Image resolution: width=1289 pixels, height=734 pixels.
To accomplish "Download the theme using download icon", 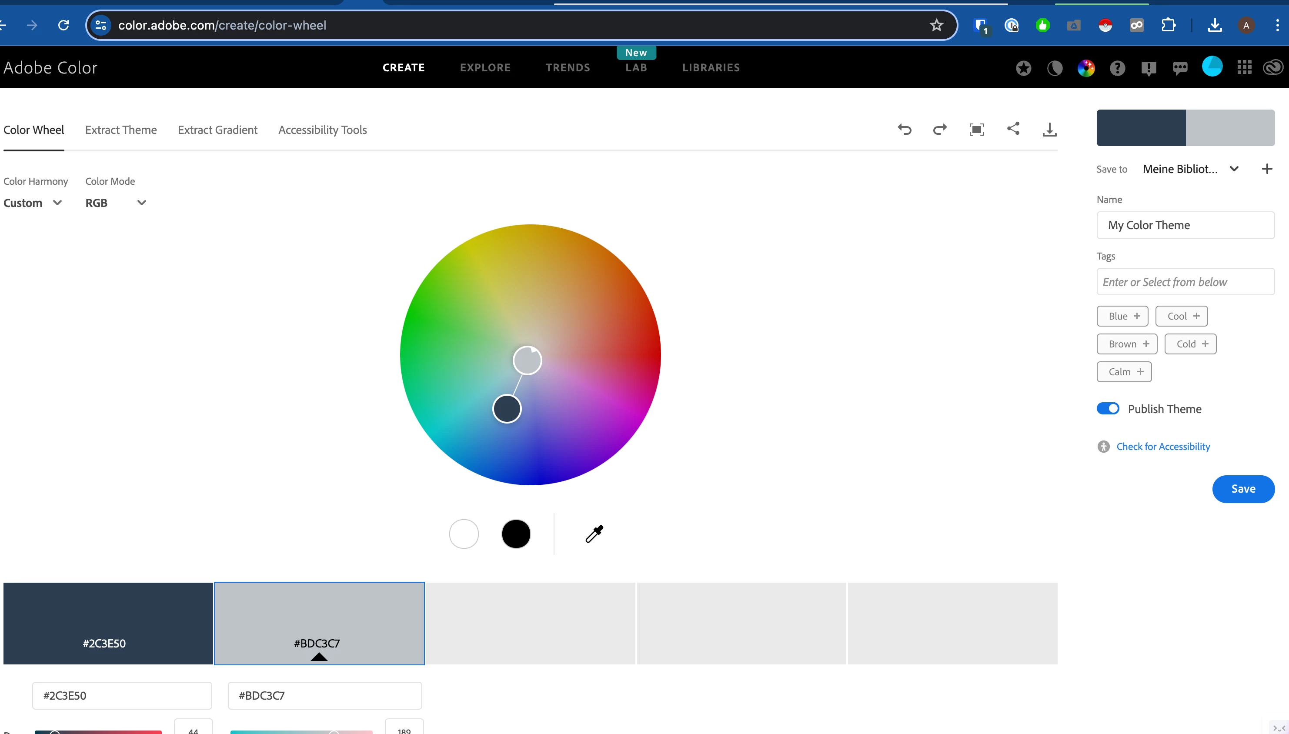I will point(1049,130).
